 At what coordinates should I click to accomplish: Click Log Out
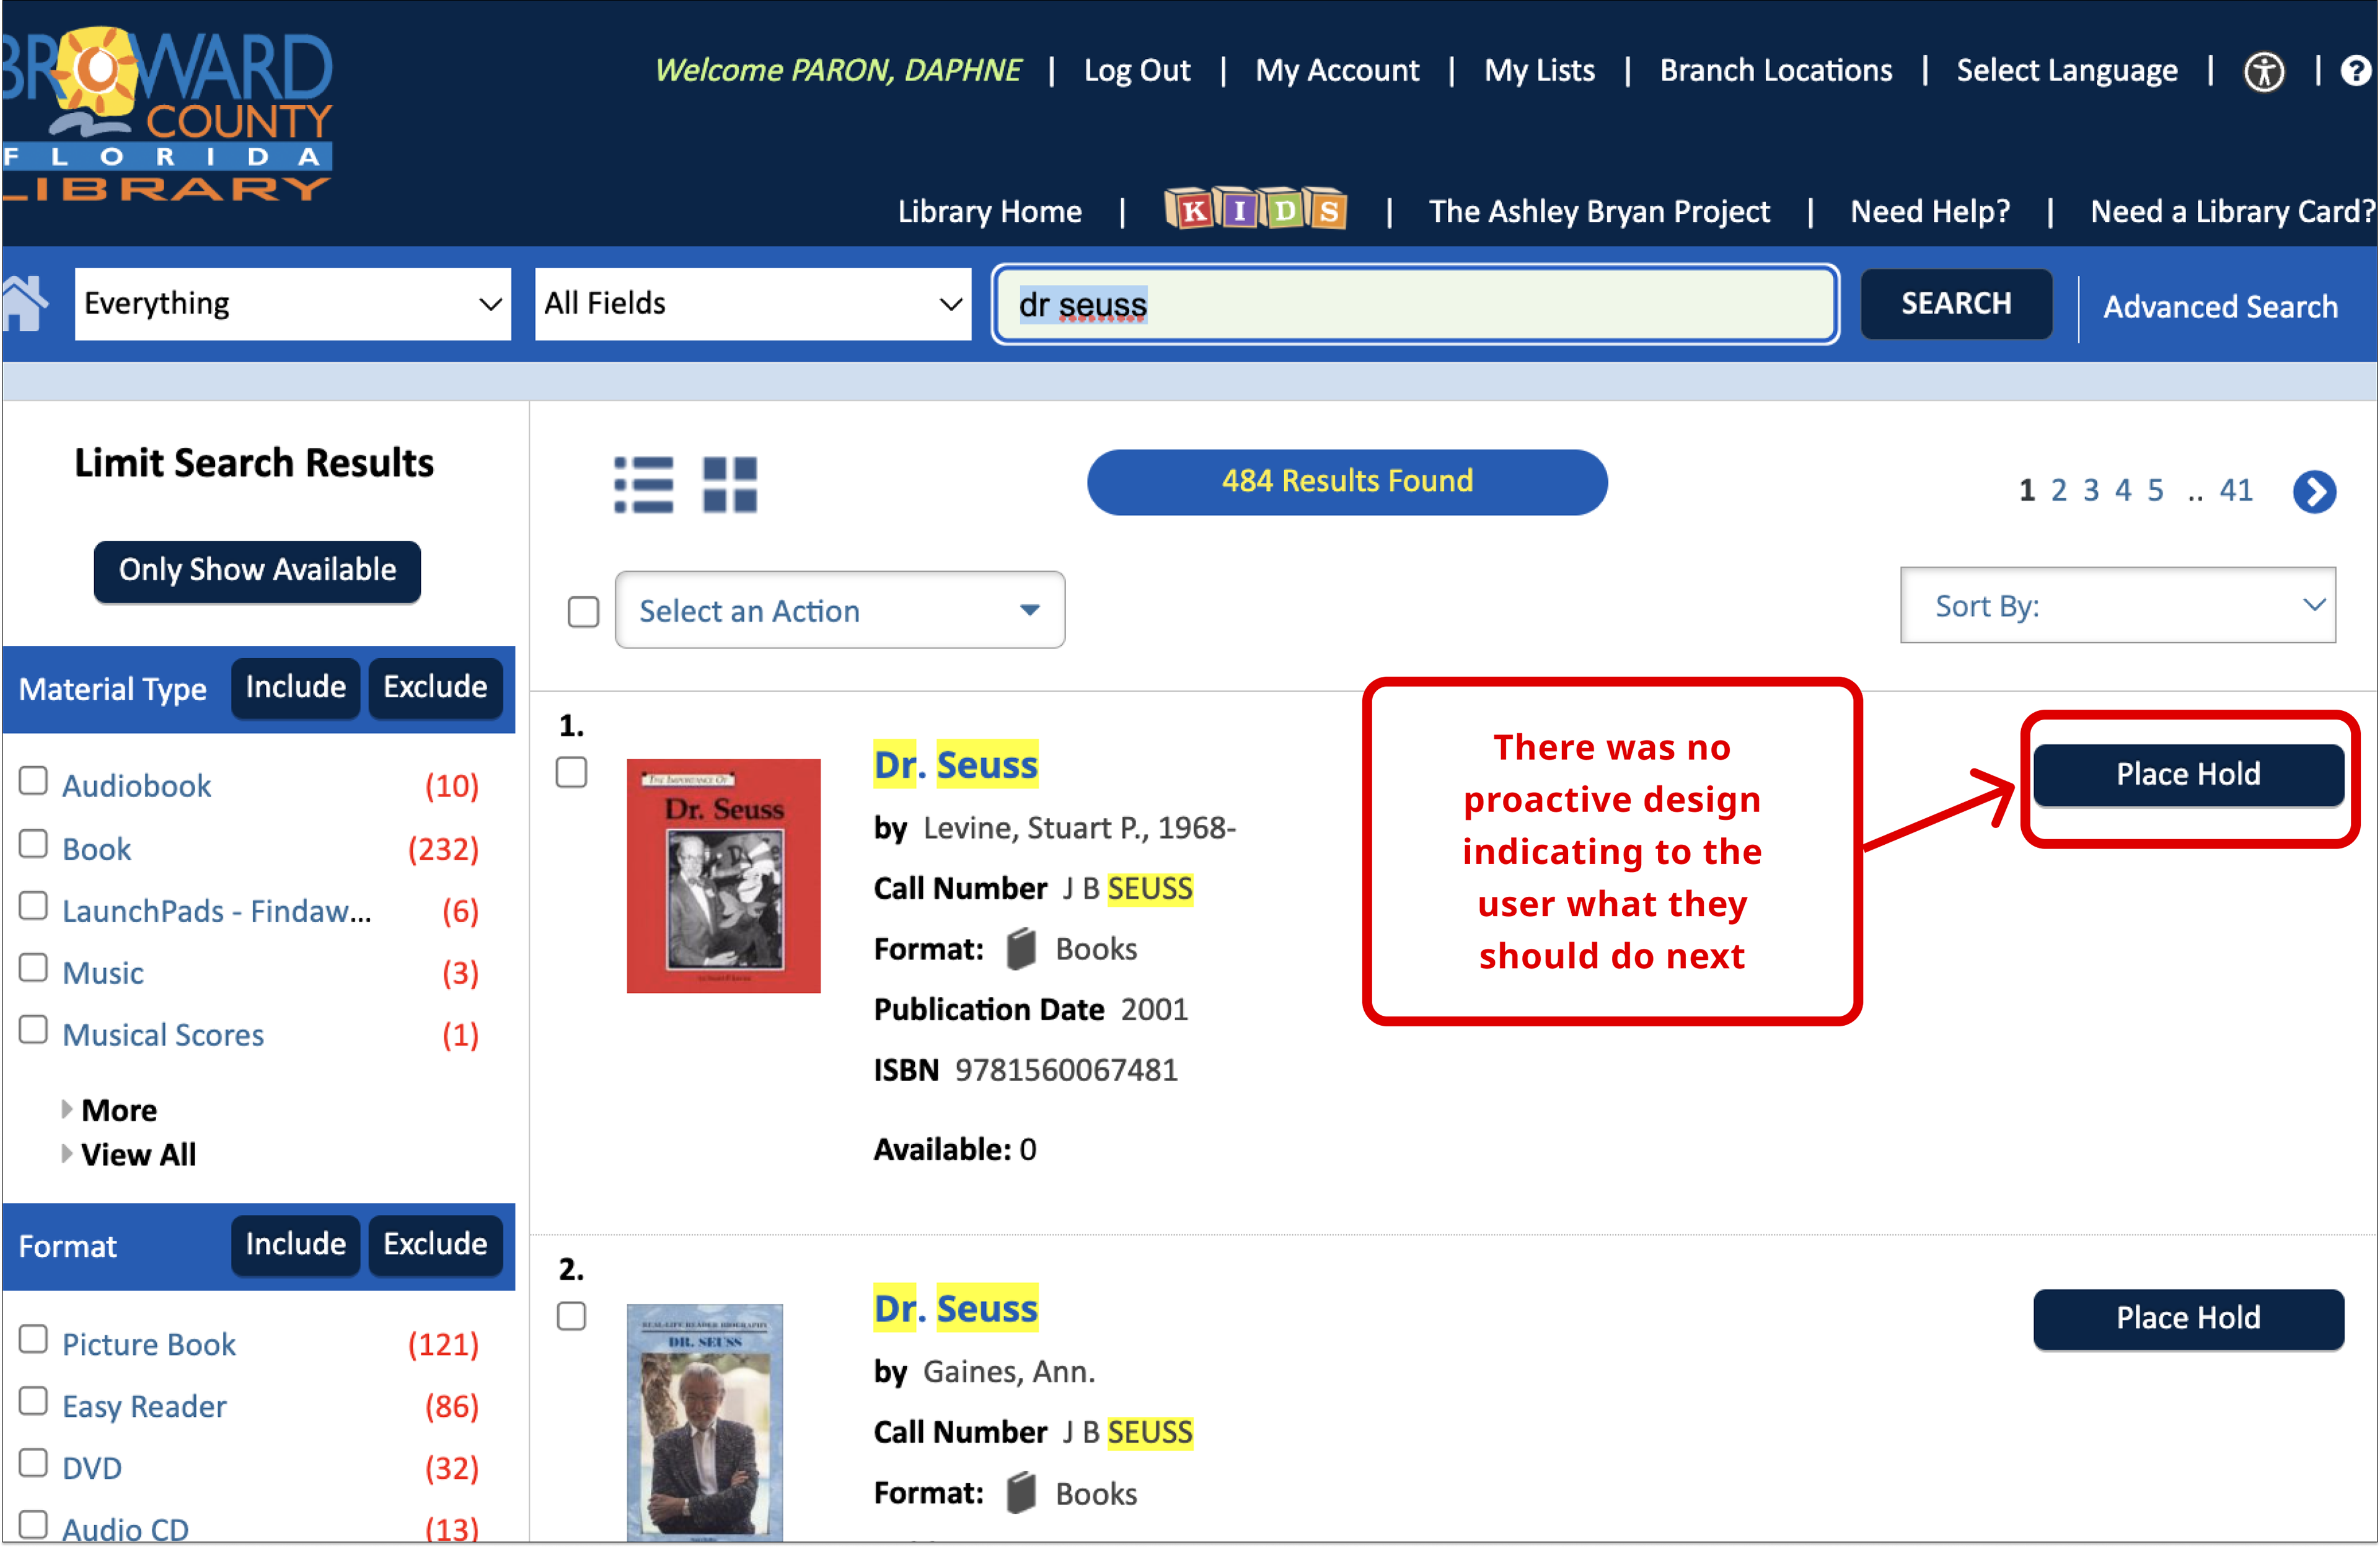pyautogui.click(x=1137, y=71)
